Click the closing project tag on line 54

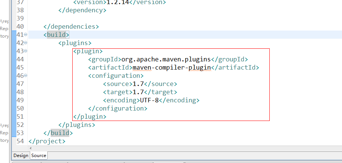tap(47, 141)
